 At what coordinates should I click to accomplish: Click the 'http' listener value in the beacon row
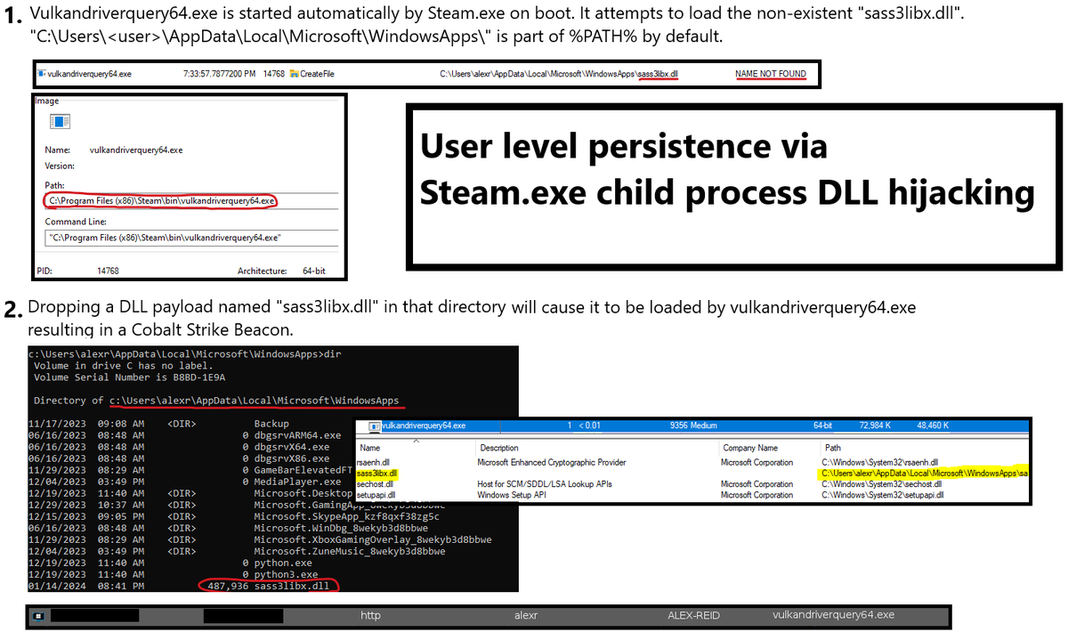tap(370, 615)
